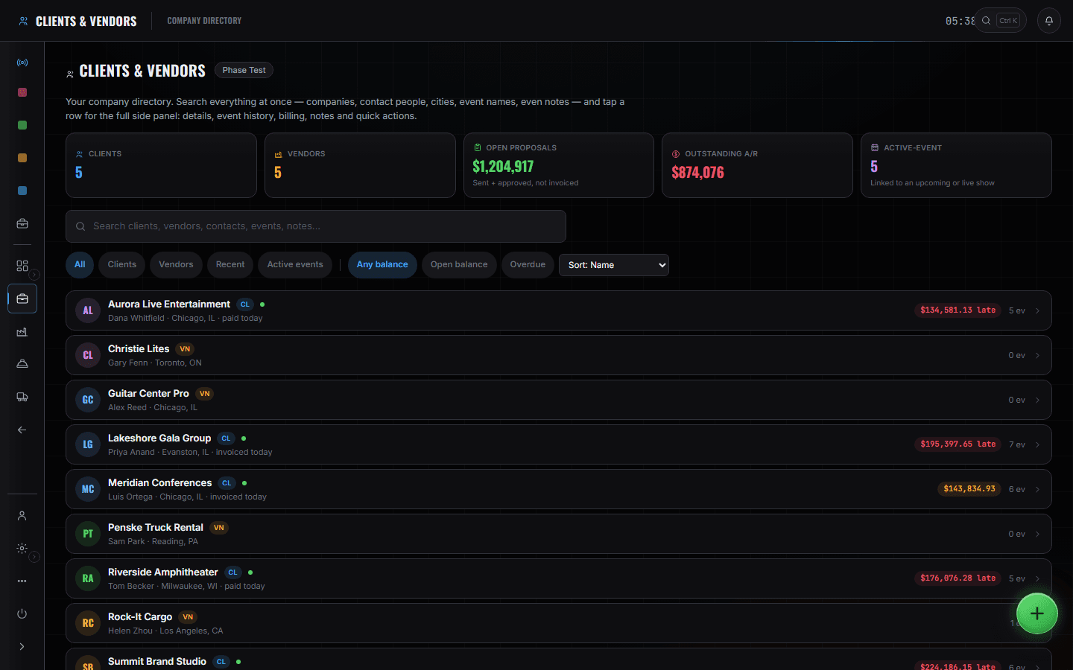Open notifications with the bell icon
Viewport: 1073px width, 670px height.
(x=1049, y=21)
